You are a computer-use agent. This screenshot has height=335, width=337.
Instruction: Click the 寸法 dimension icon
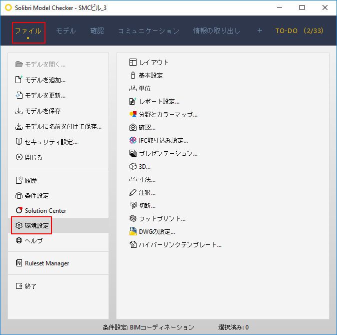(133, 179)
